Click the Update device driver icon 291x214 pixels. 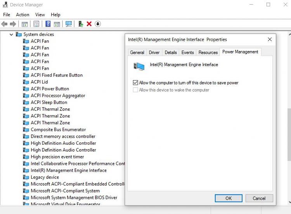click(x=81, y=24)
